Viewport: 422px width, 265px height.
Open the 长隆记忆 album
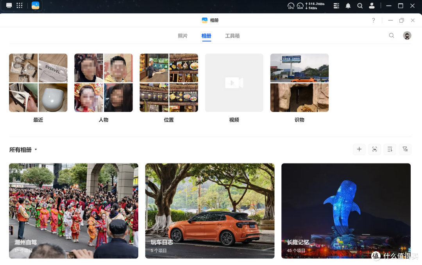[x=346, y=211]
